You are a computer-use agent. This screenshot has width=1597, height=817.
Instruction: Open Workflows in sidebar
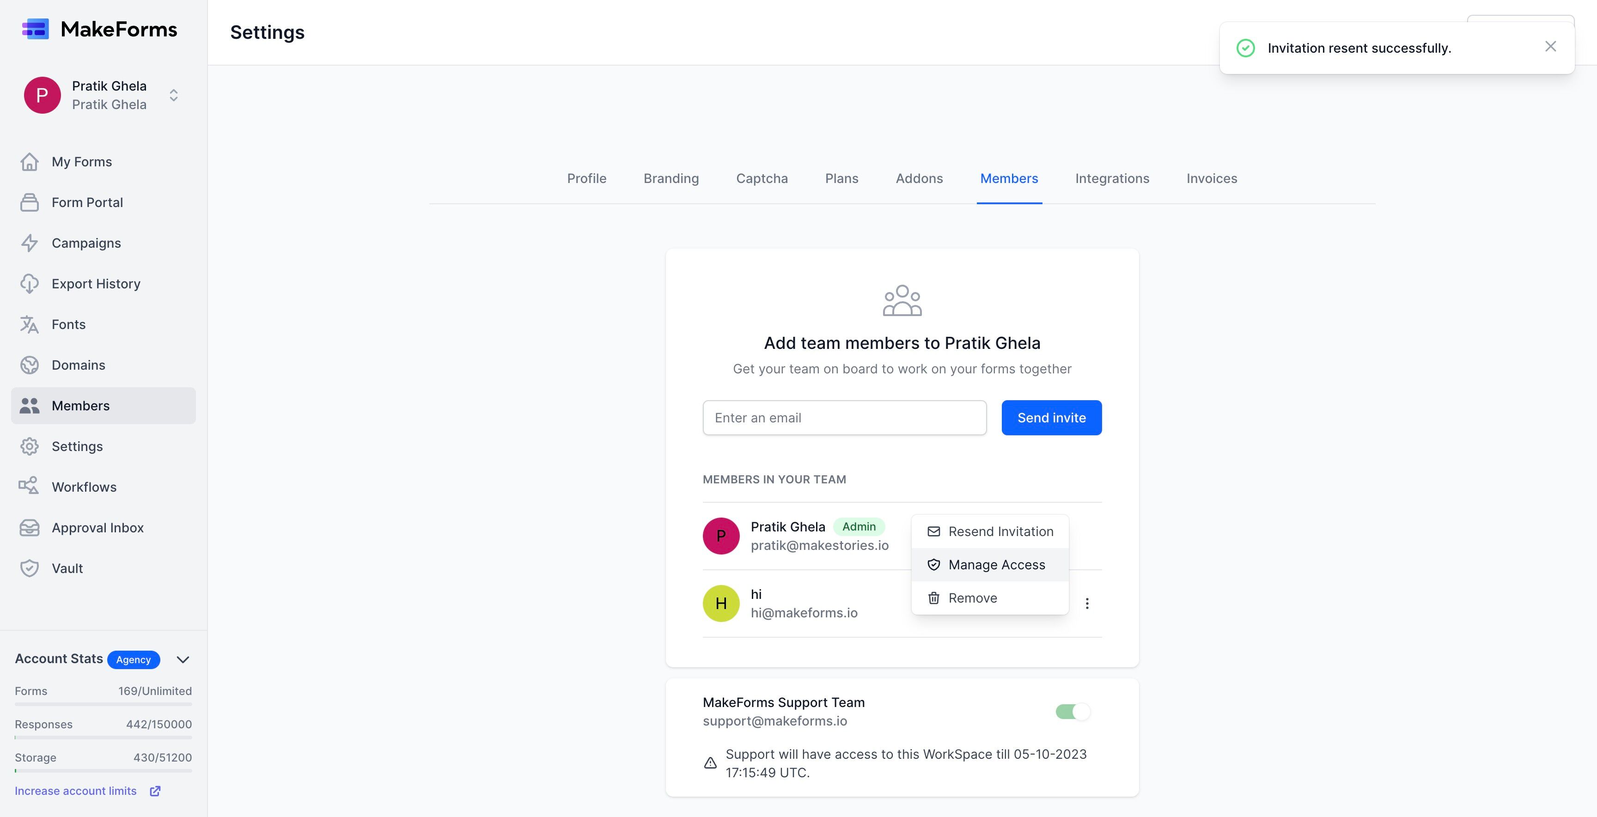pos(104,487)
